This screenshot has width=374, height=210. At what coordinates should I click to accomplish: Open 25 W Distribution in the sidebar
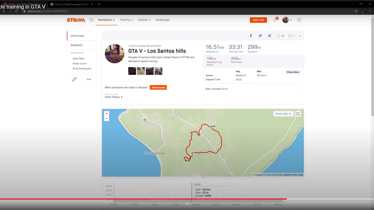click(82, 69)
